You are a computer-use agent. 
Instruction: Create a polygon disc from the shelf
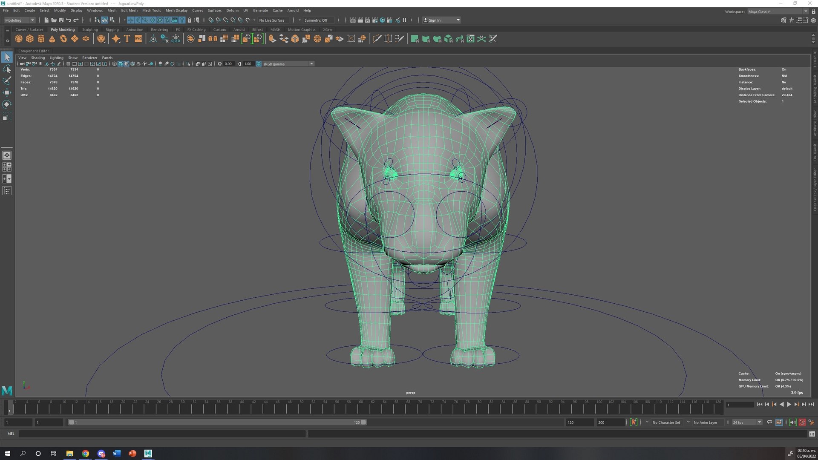click(86, 39)
